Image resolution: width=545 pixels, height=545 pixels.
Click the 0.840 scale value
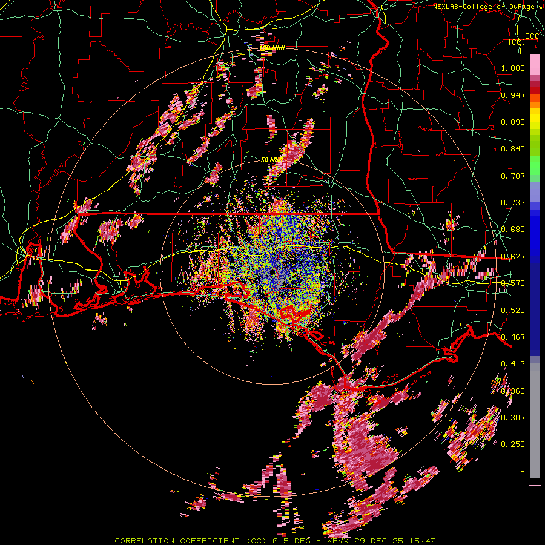(x=513, y=149)
